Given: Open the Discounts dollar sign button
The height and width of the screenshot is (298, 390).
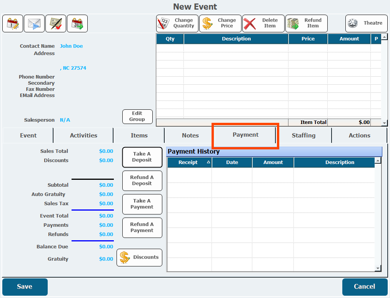Looking at the screenshot, I should [x=139, y=258].
